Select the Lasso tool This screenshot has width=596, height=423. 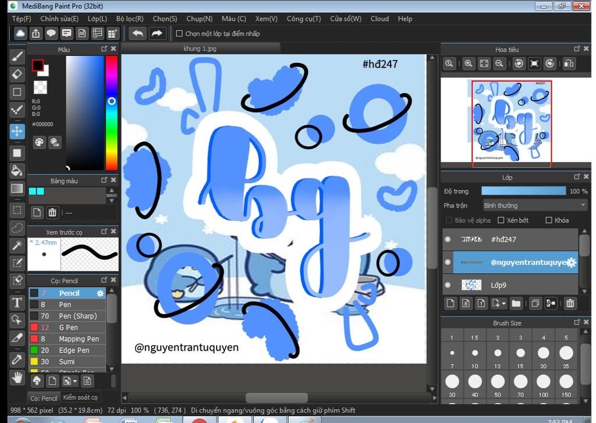click(x=17, y=227)
